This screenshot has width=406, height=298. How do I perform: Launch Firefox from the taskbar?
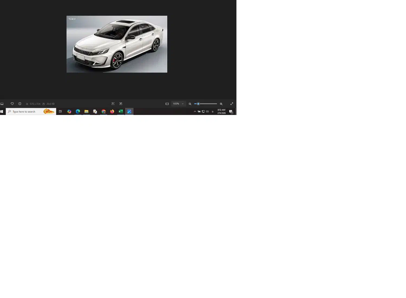pos(112,111)
